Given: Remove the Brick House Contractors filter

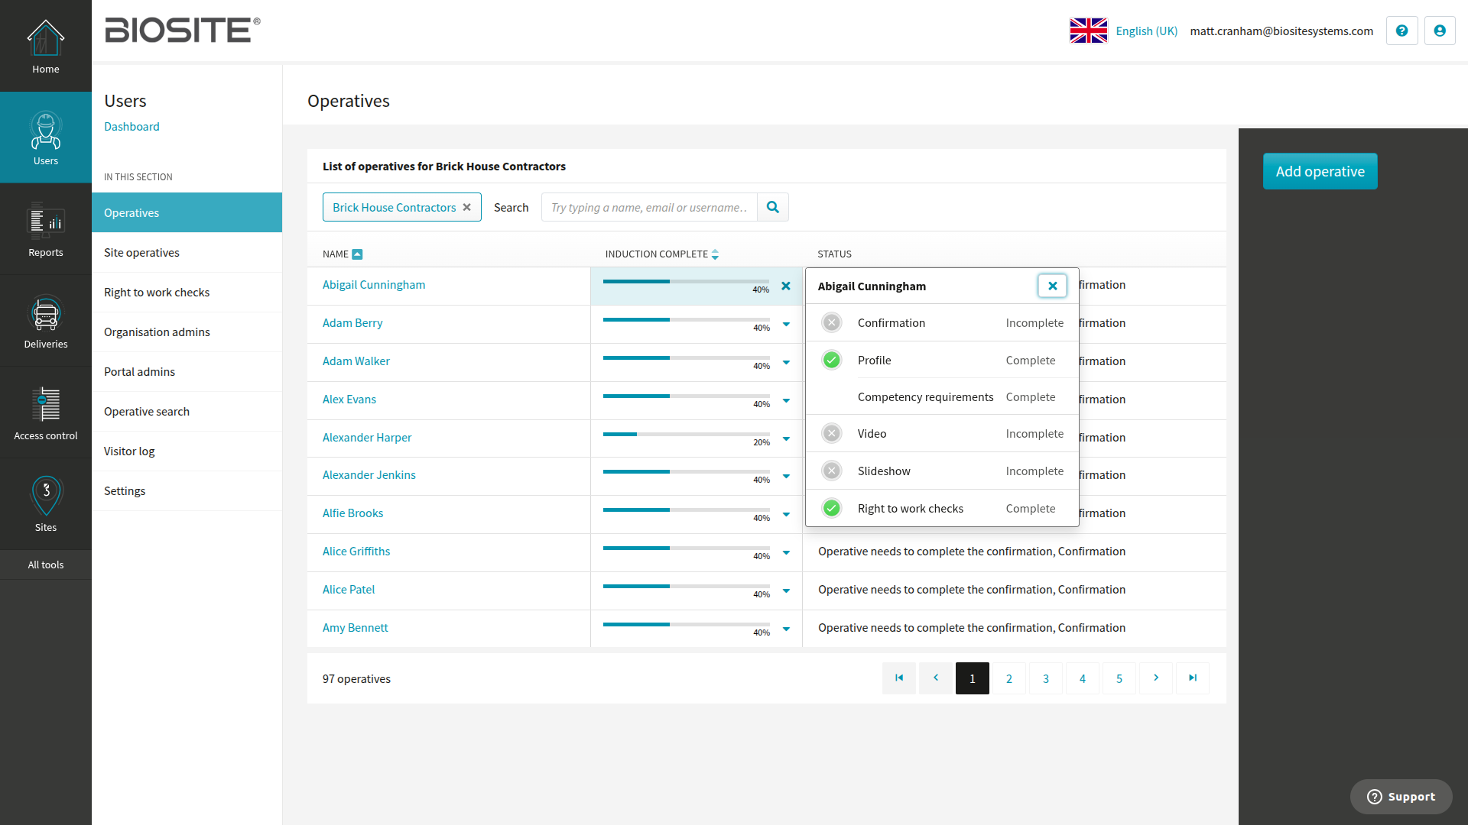Looking at the screenshot, I should (466, 207).
